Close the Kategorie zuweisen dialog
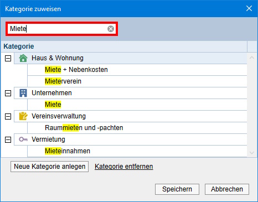258x202 pixels. (x=249, y=8)
